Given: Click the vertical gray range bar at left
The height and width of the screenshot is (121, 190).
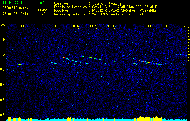Looking at the screenshot, I should 6,70.
